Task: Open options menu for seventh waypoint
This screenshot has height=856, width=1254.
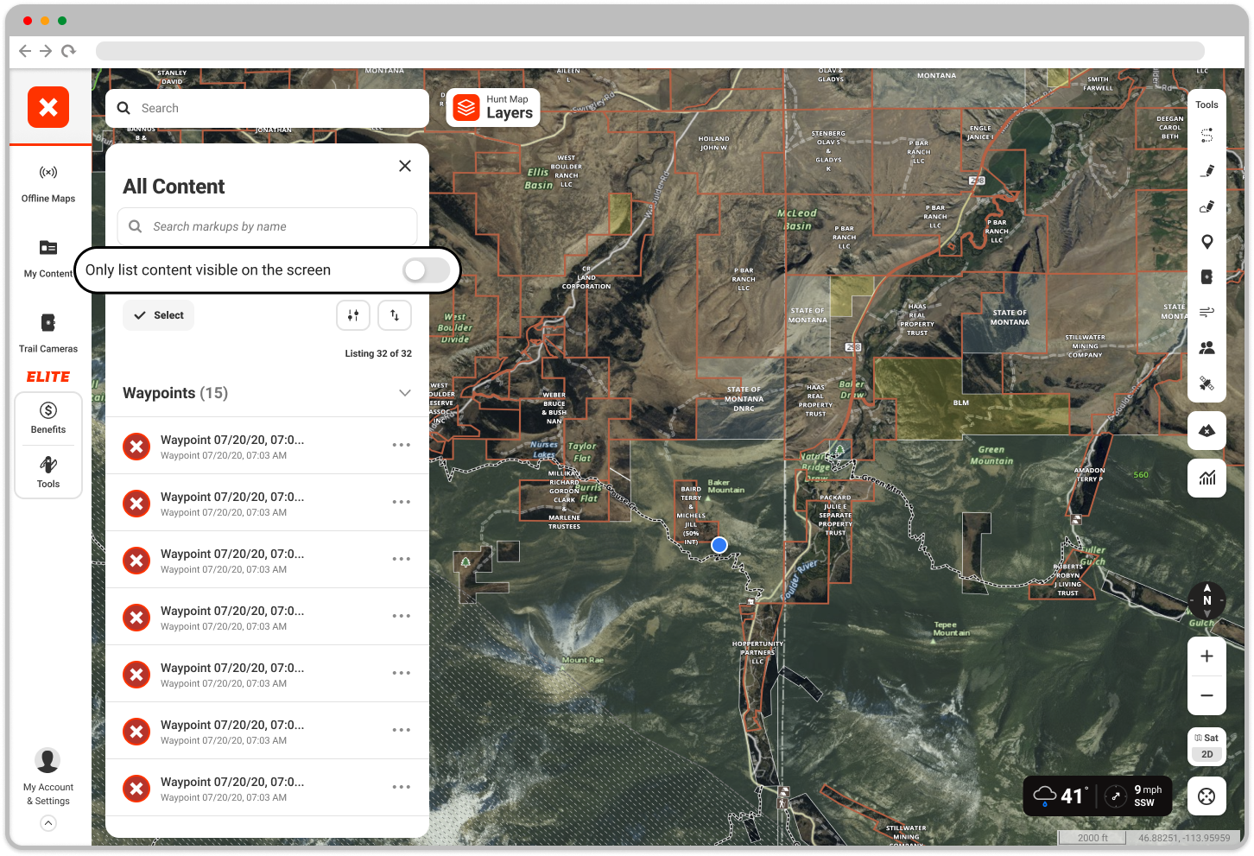Action: (402, 787)
